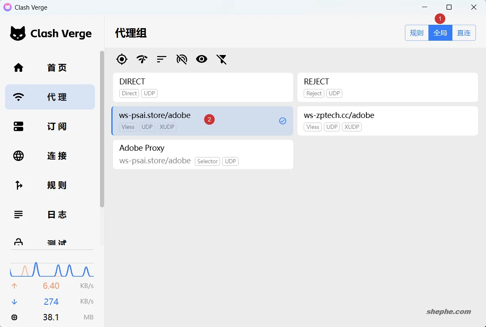The height and width of the screenshot is (327, 486).
Task: Click the filter-off icon in toolbar
Action: (x=221, y=59)
